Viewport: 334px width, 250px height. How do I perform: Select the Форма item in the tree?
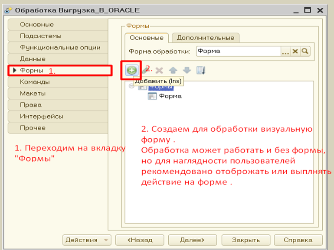pyautogui.click(x=170, y=96)
